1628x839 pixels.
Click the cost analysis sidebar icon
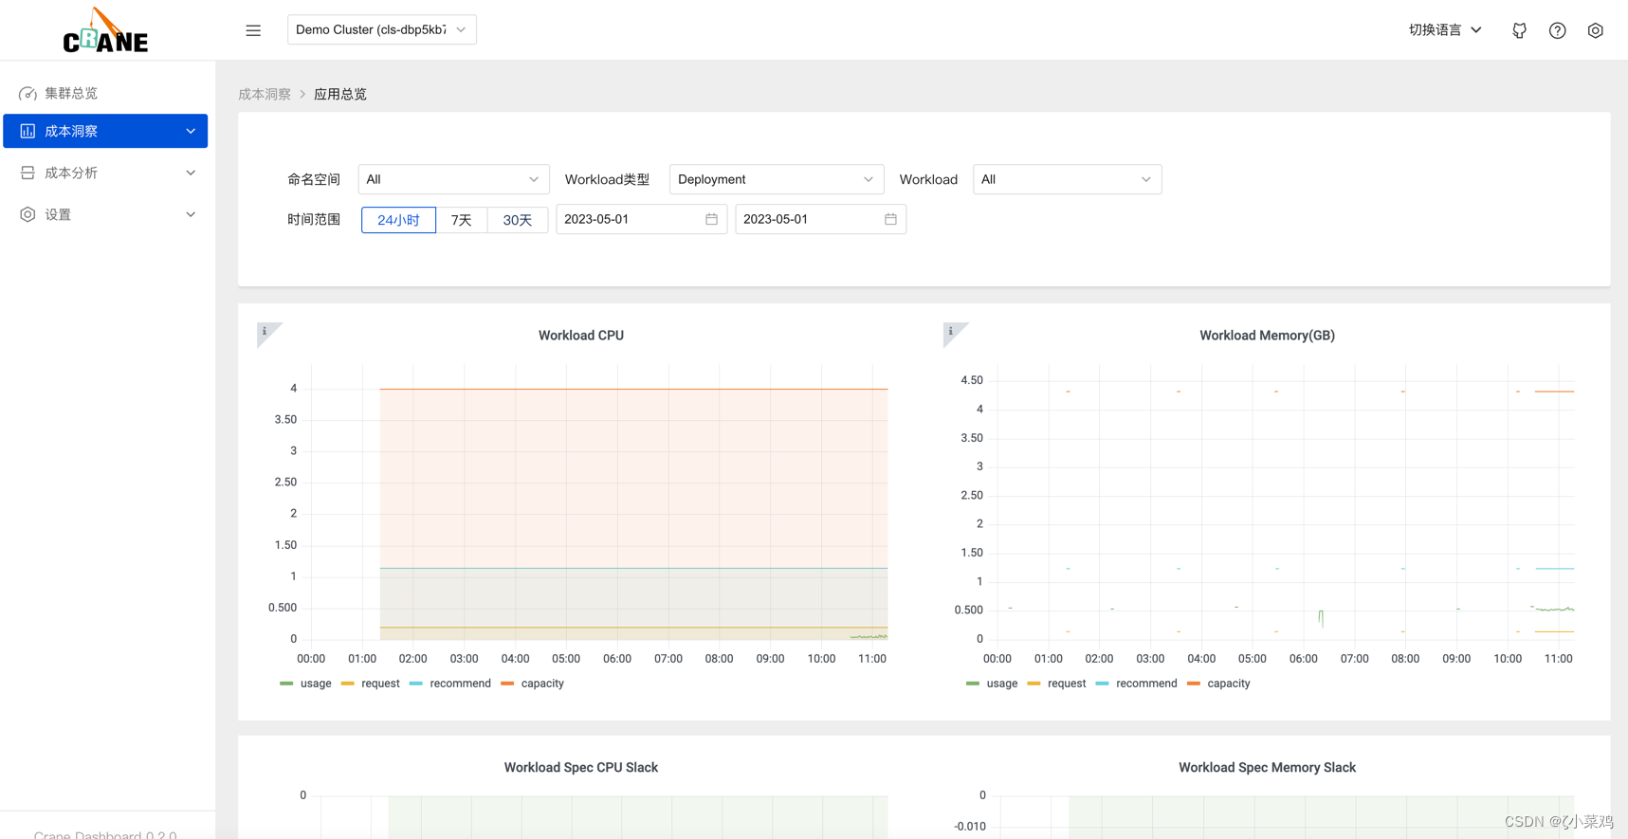27,173
